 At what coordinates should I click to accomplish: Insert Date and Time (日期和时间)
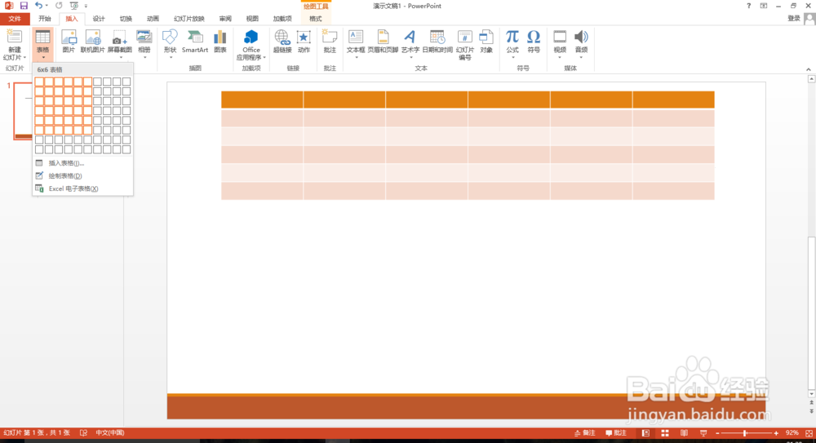437,42
